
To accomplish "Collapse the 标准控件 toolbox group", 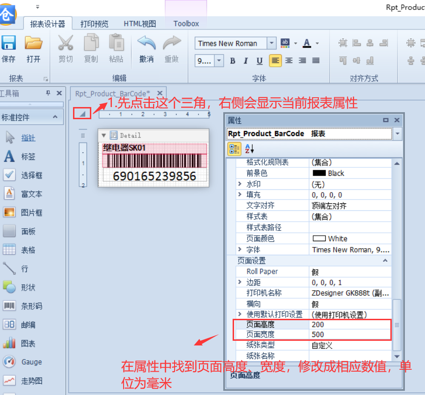I will pos(55,117).
